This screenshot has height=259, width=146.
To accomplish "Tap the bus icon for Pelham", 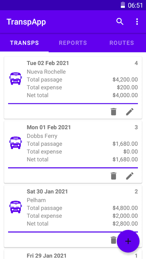I will (x=15, y=207).
